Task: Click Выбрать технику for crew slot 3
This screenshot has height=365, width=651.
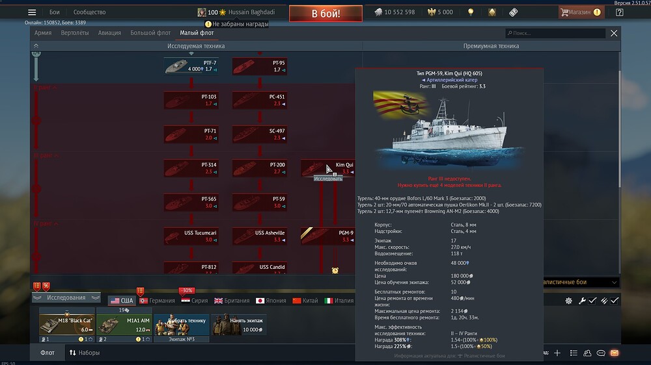Action: [182, 324]
